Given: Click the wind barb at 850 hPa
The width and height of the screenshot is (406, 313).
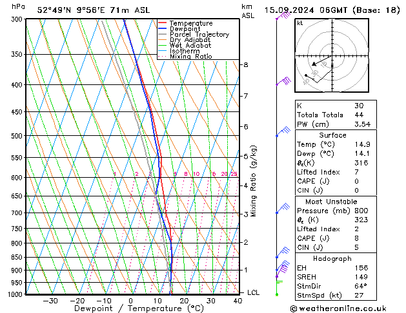Looking at the screenshot, I should click(x=283, y=252).
